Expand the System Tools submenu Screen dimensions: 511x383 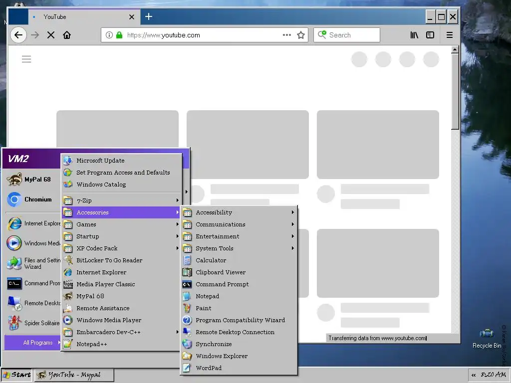pyautogui.click(x=239, y=248)
